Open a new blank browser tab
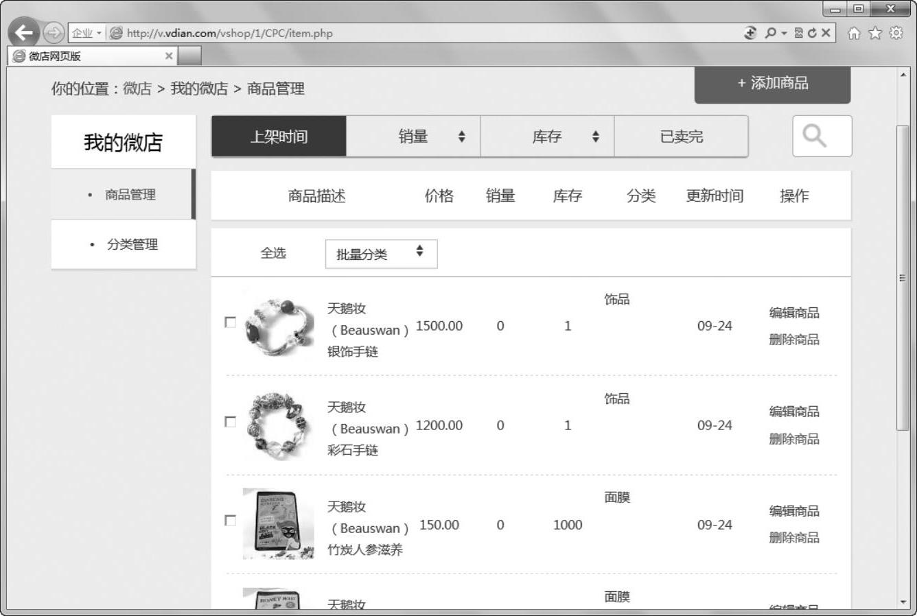The image size is (917, 616). [190, 56]
